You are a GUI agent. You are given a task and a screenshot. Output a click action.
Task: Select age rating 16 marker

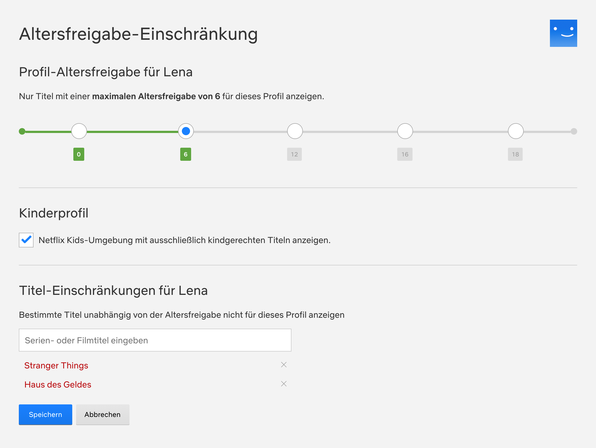405,131
